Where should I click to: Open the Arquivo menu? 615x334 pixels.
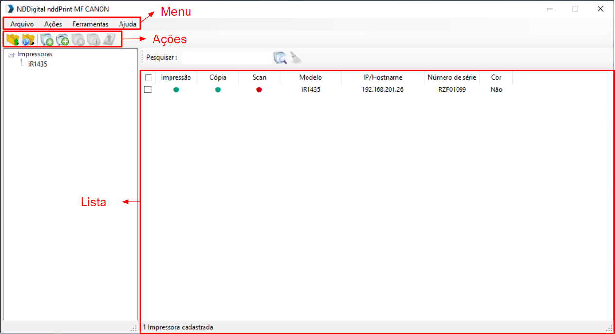click(x=22, y=24)
